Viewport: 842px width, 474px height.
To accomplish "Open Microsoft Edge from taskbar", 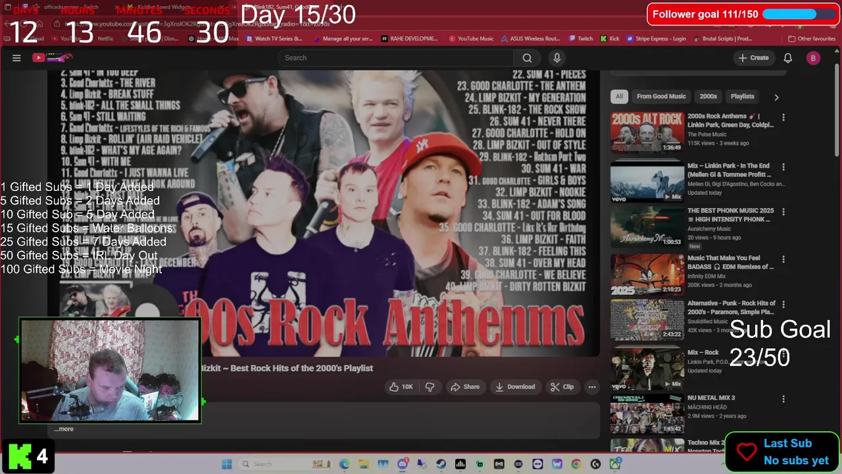I will [344, 464].
